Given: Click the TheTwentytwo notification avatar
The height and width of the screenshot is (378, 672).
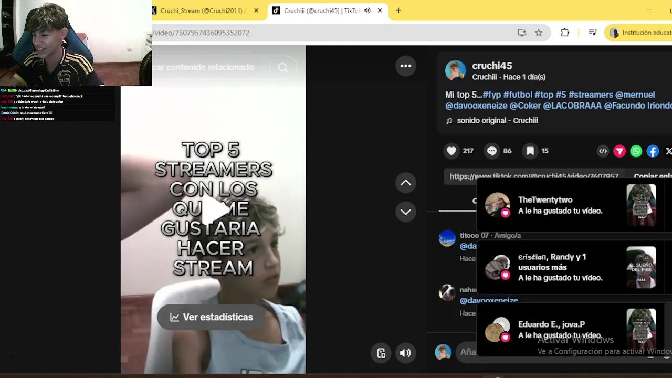Looking at the screenshot, I should click(497, 205).
